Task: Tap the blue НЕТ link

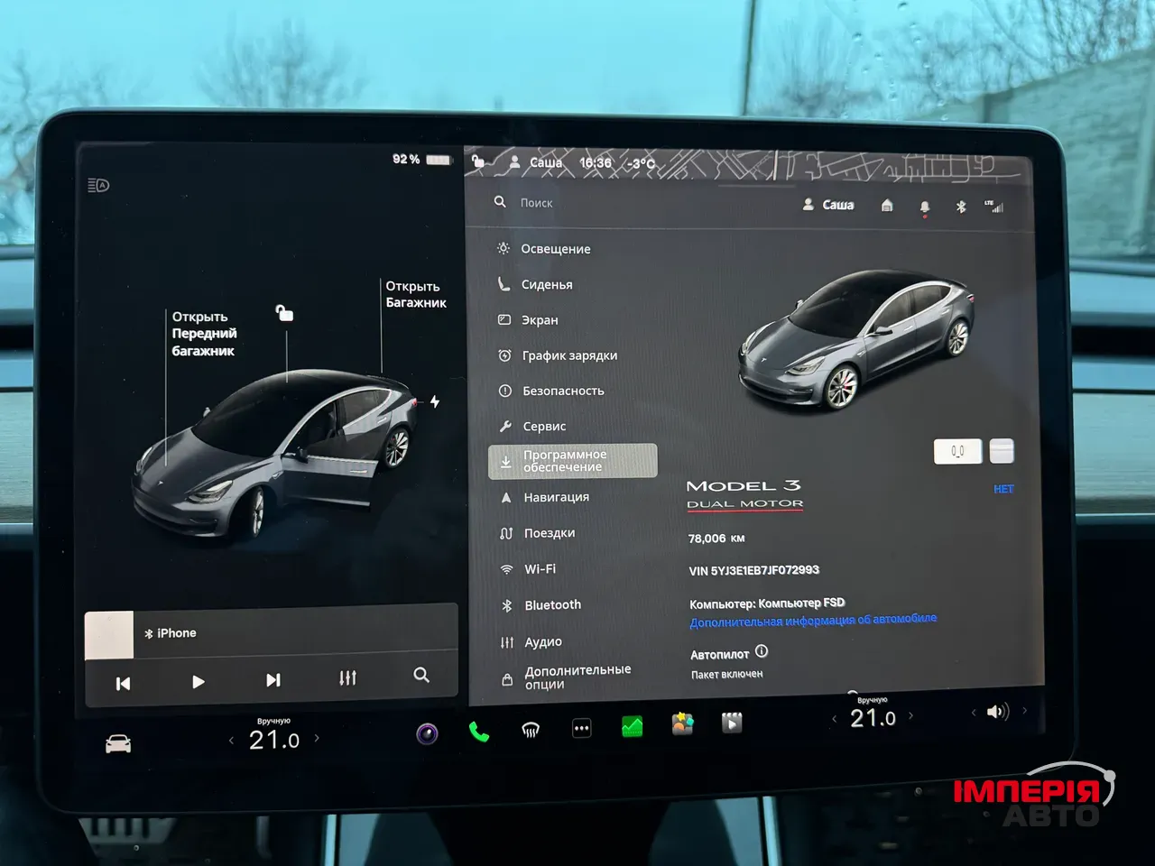Action: 1003,488
